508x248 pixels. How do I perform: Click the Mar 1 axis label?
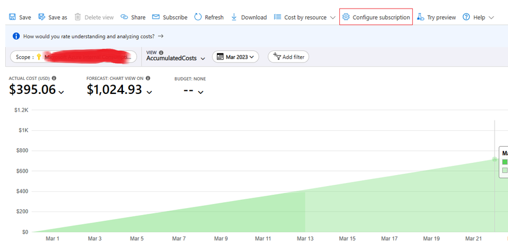53,239
